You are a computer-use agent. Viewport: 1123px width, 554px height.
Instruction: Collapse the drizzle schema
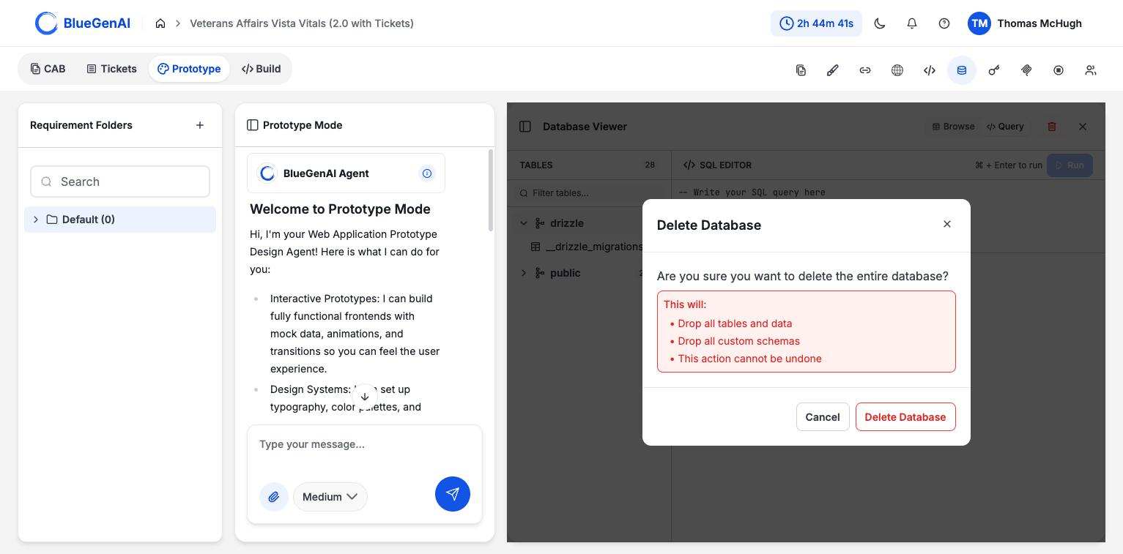[524, 223]
